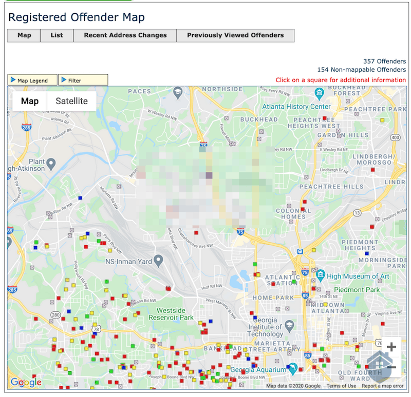Click the High Museum of Art label
This screenshot has height=397, width=411.
[358, 276]
